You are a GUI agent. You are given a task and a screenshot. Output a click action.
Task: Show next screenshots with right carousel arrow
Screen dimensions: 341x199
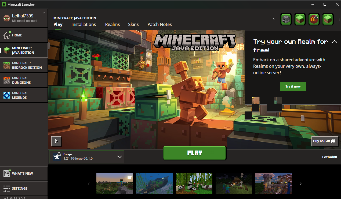[x=301, y=184]
